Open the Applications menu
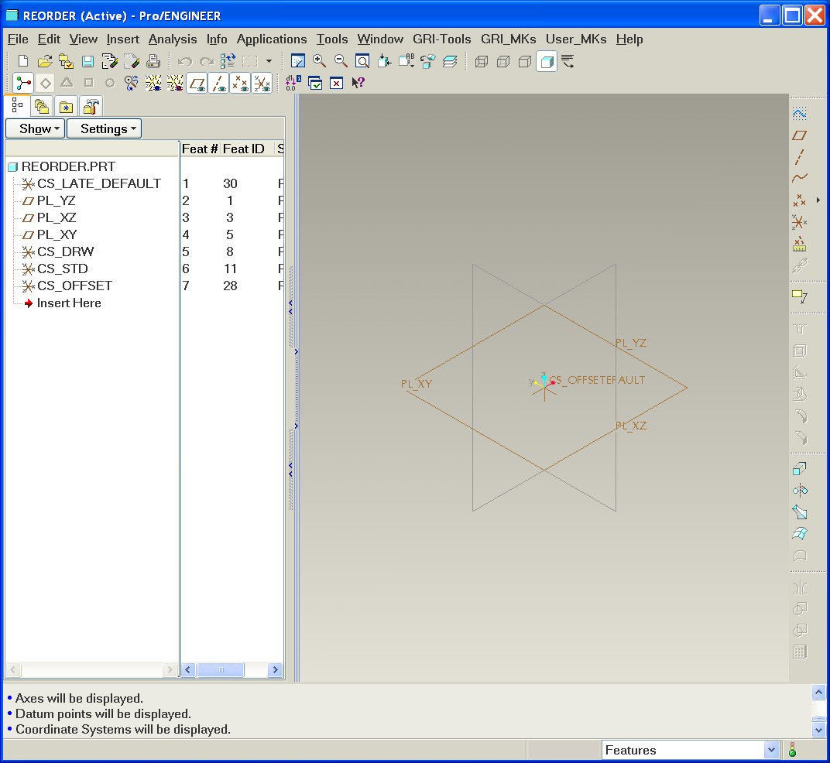Viewport: 830px width, 763px height. [x=272, y=39]
